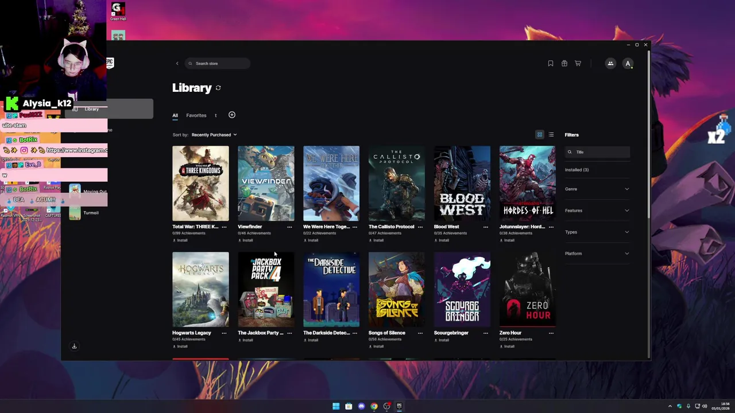This screenshot has width=735, height=413.
Task: Open the Sort by Recently Purchased dropdown
Action: tap(214, 135)
